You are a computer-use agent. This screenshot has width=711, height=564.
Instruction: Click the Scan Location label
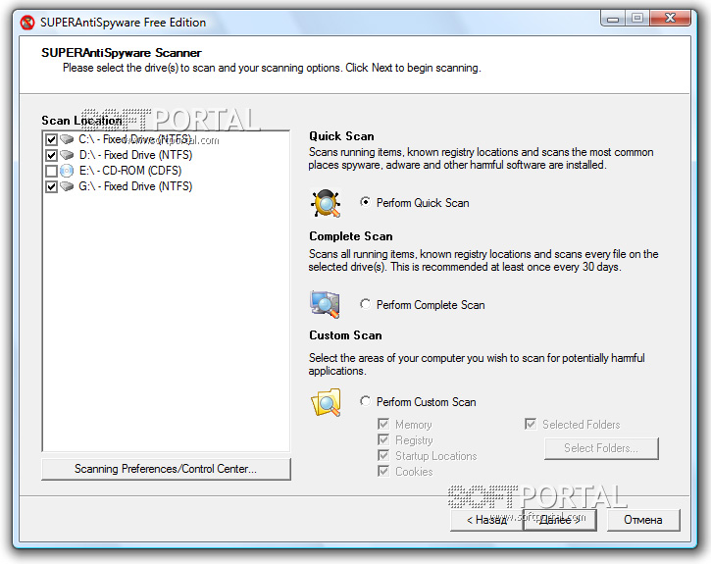click(81, 121)
